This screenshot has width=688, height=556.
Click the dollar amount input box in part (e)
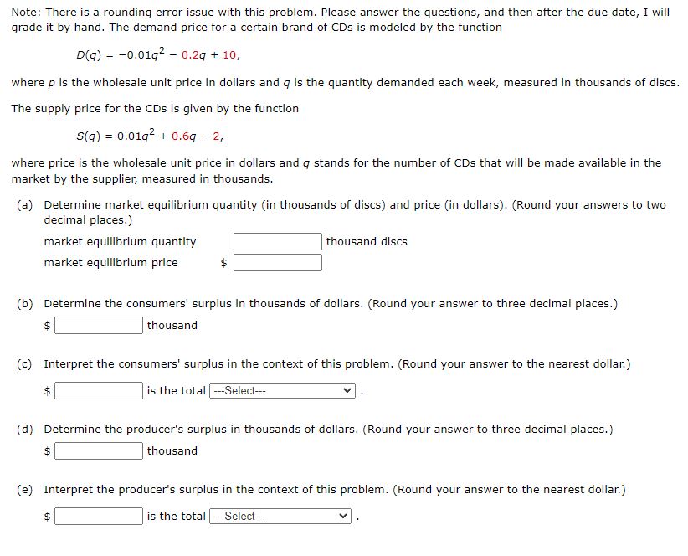pos(98,516)
